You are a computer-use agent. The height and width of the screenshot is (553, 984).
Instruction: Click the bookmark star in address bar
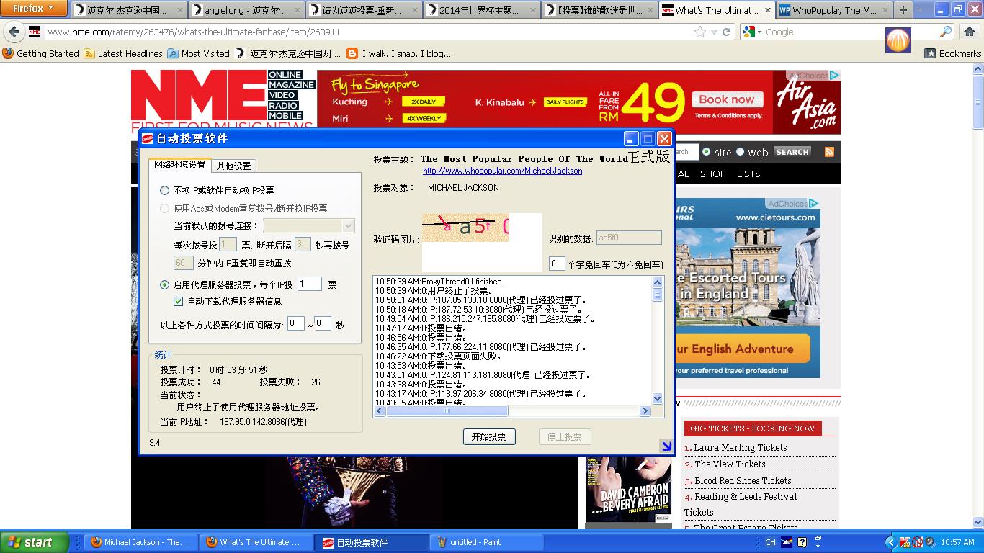[699, 32]
